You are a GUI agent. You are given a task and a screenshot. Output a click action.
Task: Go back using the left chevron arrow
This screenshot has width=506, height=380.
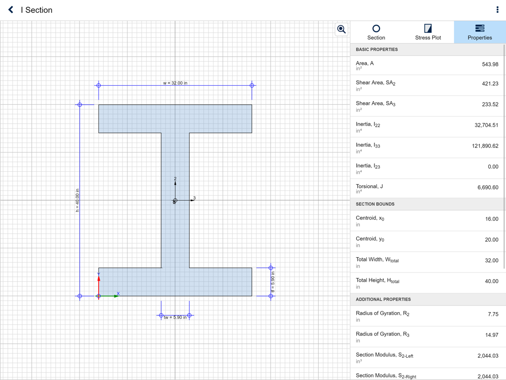pyautogui.click(x=11, y=10)
